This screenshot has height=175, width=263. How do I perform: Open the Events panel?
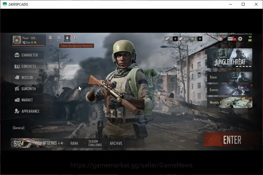click(x=230, y=90)
